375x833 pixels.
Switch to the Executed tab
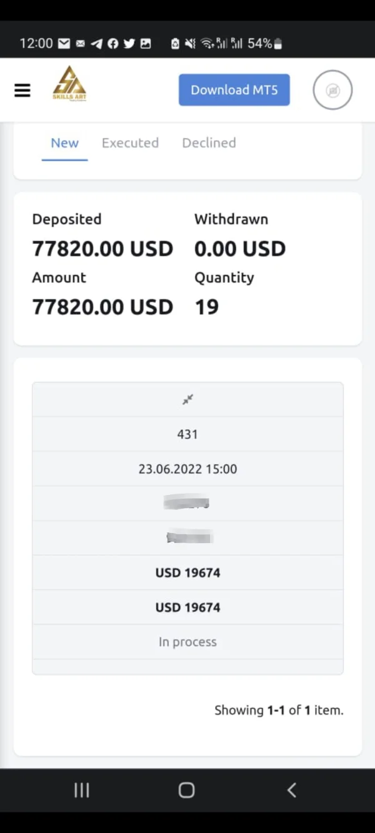tap(130, 142)
